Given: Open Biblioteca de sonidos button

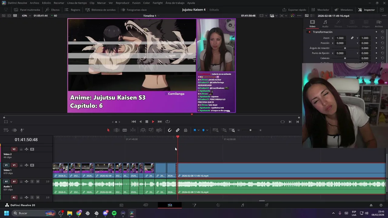Looking at the screenshot, I should tap(101, 10).
